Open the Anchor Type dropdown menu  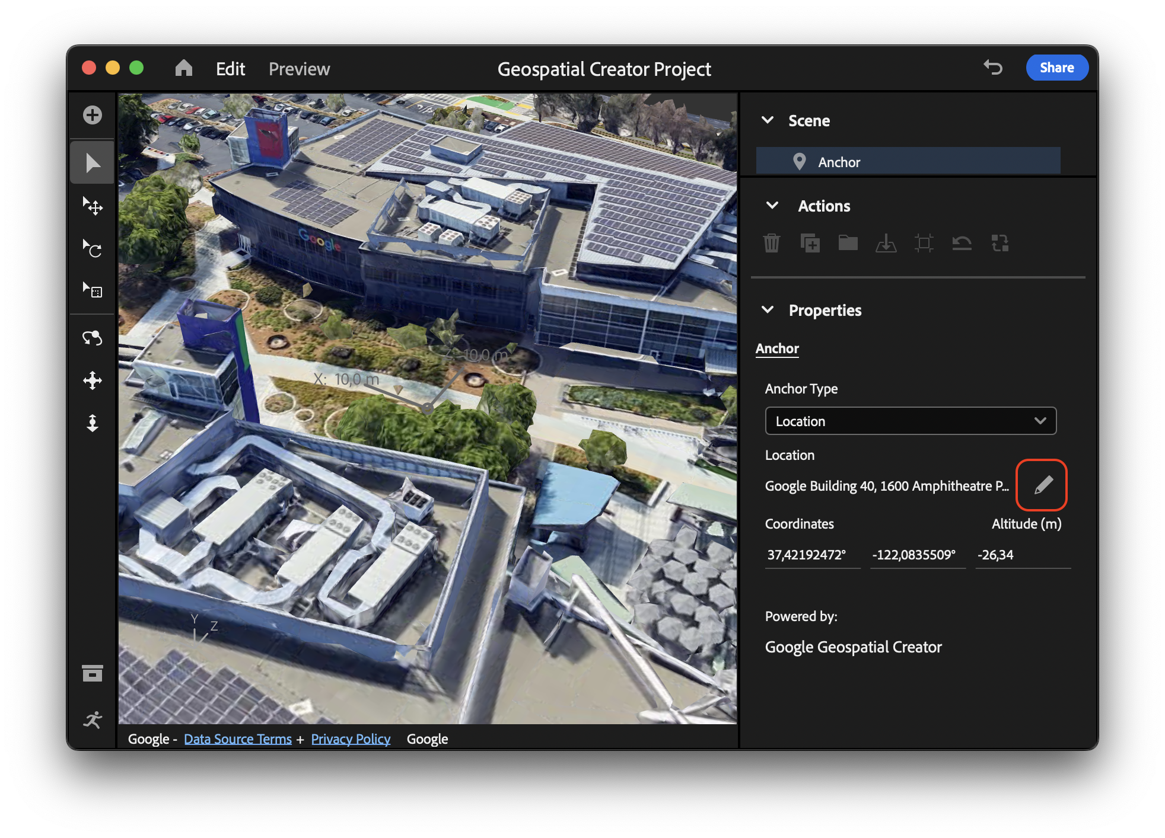click(x=912, y=420)
